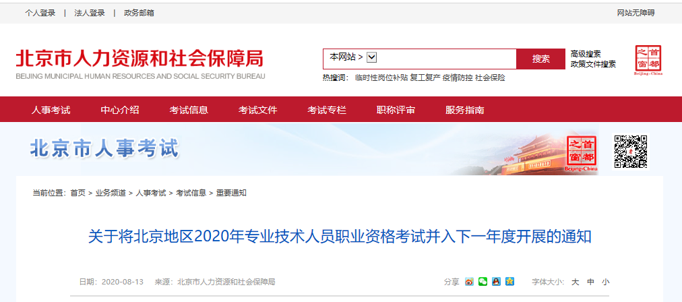Open 职称评审 navigation menu
682x302 pixels.
pos(396,110)
